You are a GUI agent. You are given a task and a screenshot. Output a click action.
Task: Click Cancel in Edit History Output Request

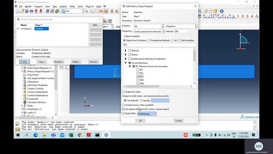point(178,121)
